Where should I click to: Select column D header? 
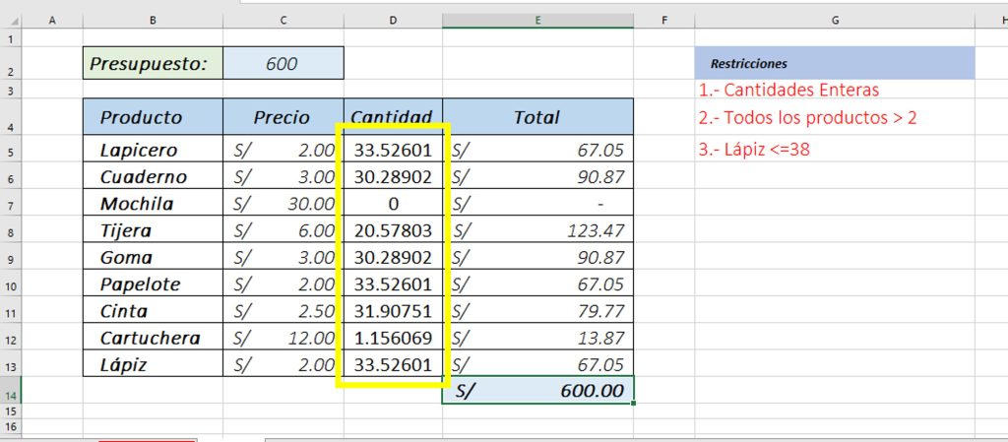coord(393,21)
